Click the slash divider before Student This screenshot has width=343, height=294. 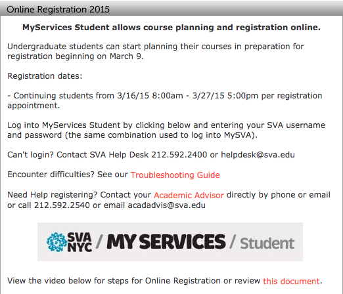[x=233, y=242]
